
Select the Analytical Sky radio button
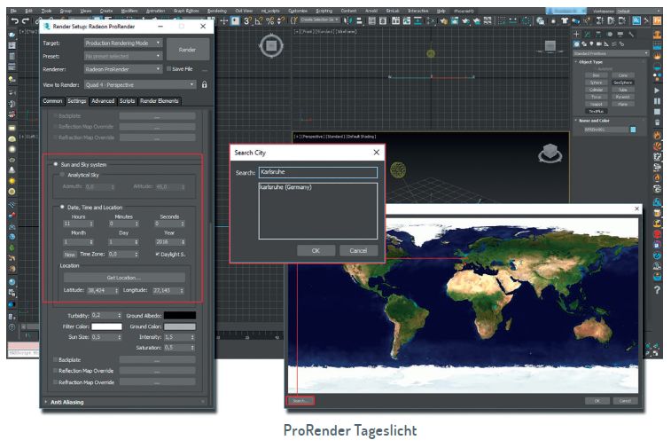pyautogui.click(x=62, y=175)
